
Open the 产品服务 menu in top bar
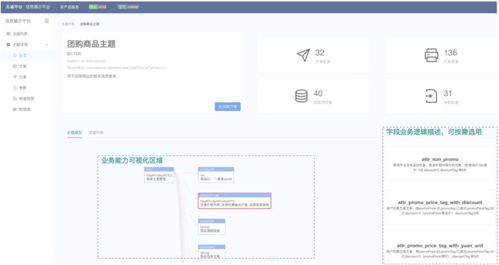[x=69, y=7]
